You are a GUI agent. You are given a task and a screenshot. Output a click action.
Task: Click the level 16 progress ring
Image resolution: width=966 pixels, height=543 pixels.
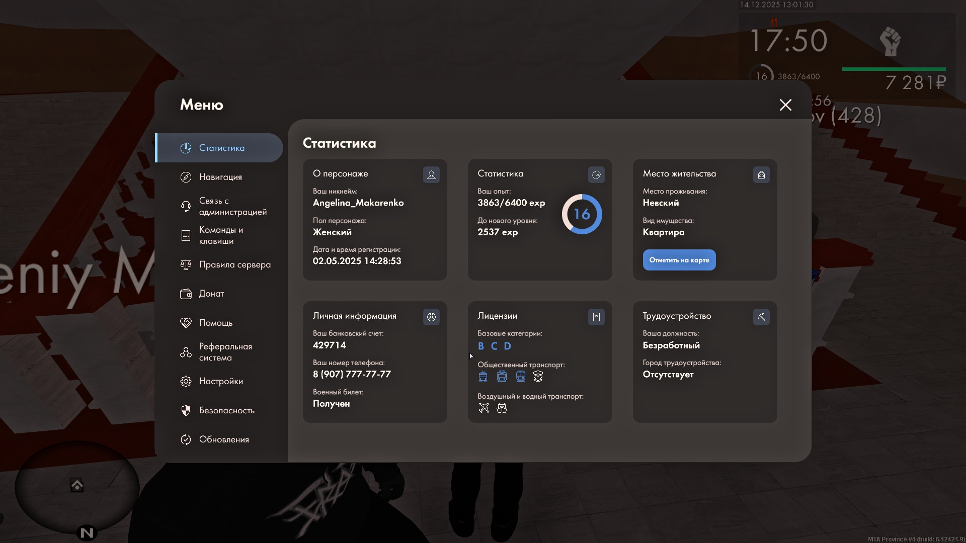[x=582, y=214]
